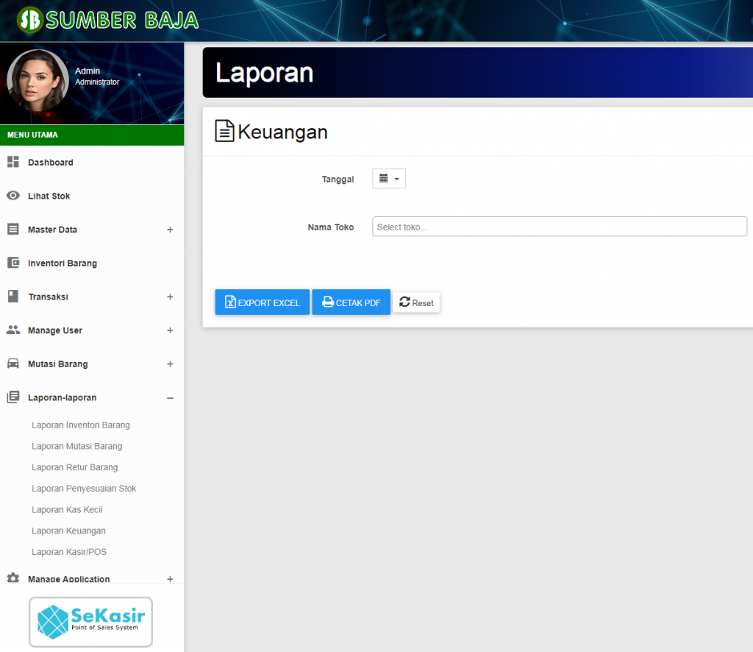This screenshot has width=753, height=652.
Task: Click the Laporan-laporan library icon
Action: 13,397
